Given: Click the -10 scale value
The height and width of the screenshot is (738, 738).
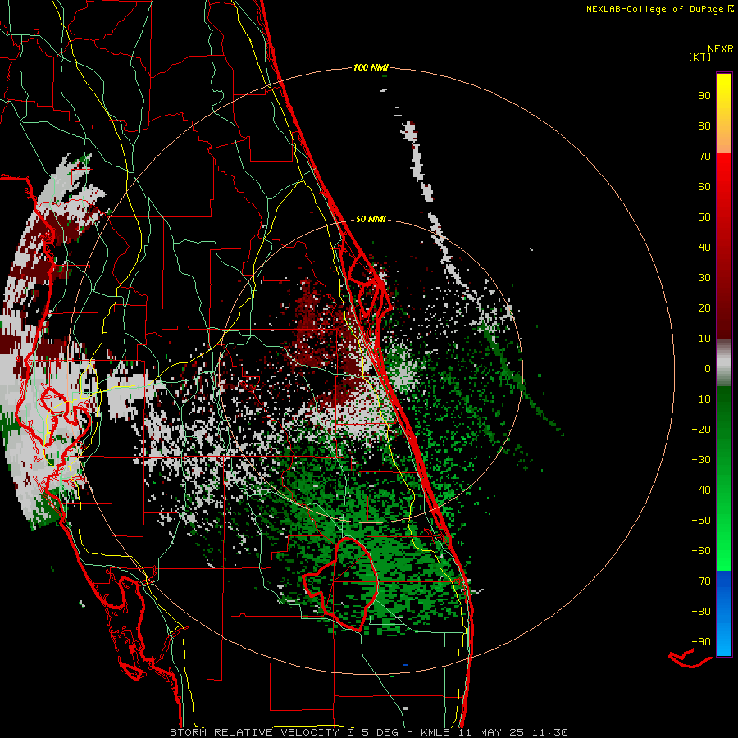Looking at the screenshot, I should [701, 399].
